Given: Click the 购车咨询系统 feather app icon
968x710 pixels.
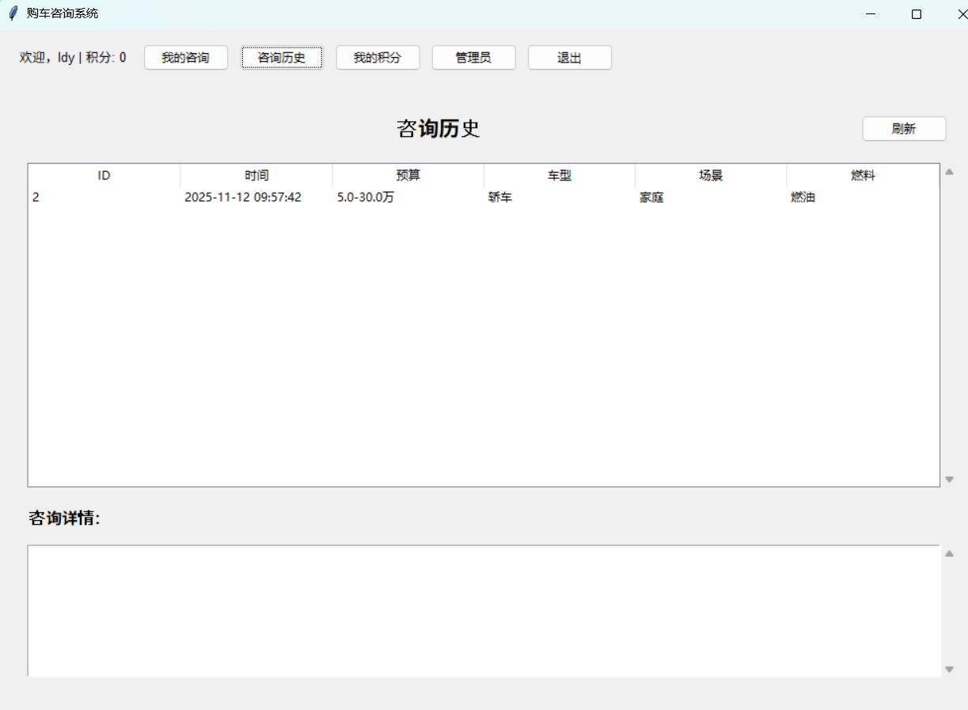Looking at the screenshot, I should [x=13, y=13].
